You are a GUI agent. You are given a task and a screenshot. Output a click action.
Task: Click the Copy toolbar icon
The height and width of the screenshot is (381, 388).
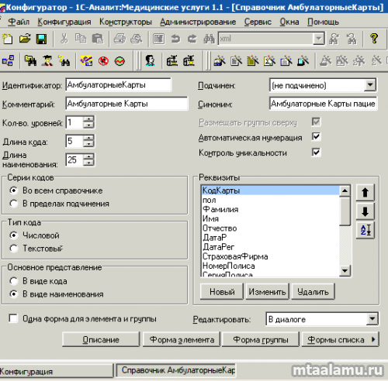click(81, 39)
